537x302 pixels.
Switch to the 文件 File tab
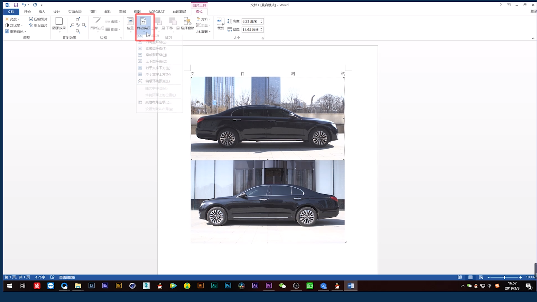(11, 12)
